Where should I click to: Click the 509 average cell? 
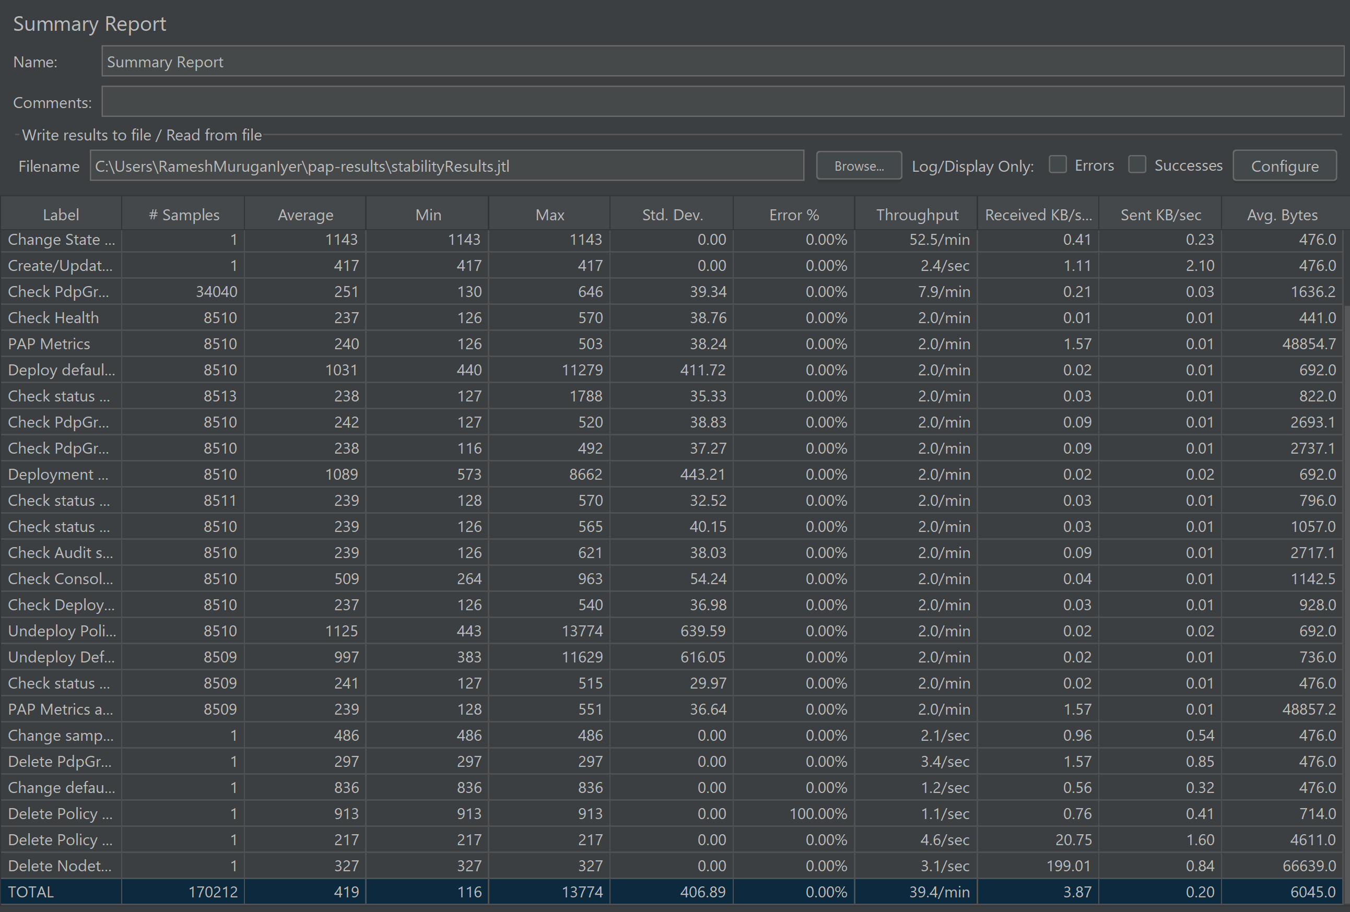[306, 579]
